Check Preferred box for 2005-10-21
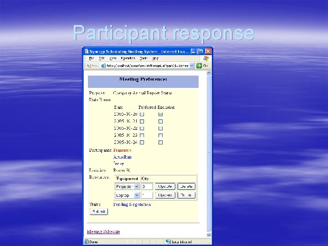This screenshot has height=246, width=328. coord(142,121)
